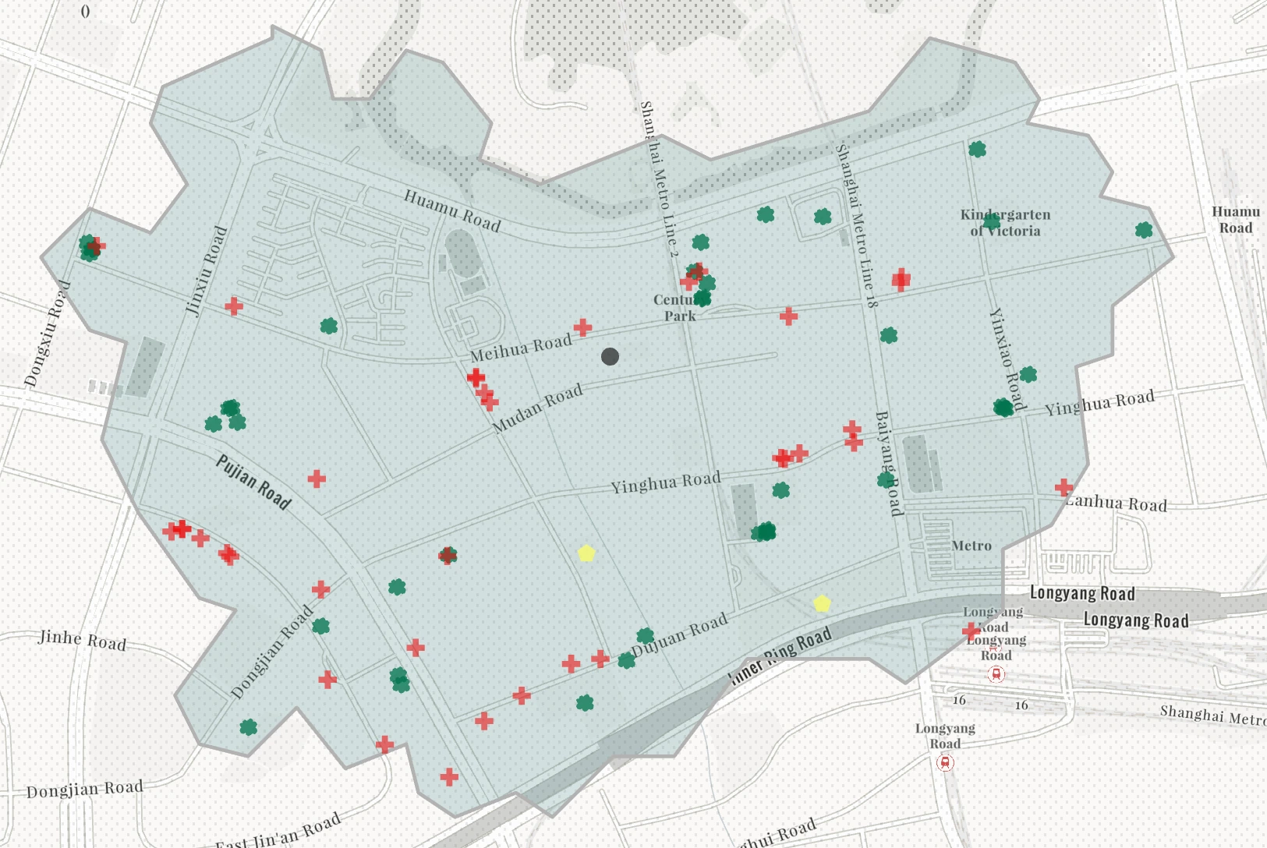The image size is (1267, 848).
Task: Click the metro station icon numbered 16
Action: [996, 674]
